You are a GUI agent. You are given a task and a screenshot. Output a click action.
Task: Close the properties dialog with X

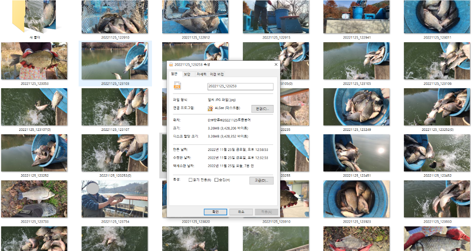coord(276,64)
